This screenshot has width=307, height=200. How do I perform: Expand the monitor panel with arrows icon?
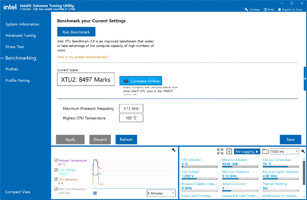pos(220,151)
